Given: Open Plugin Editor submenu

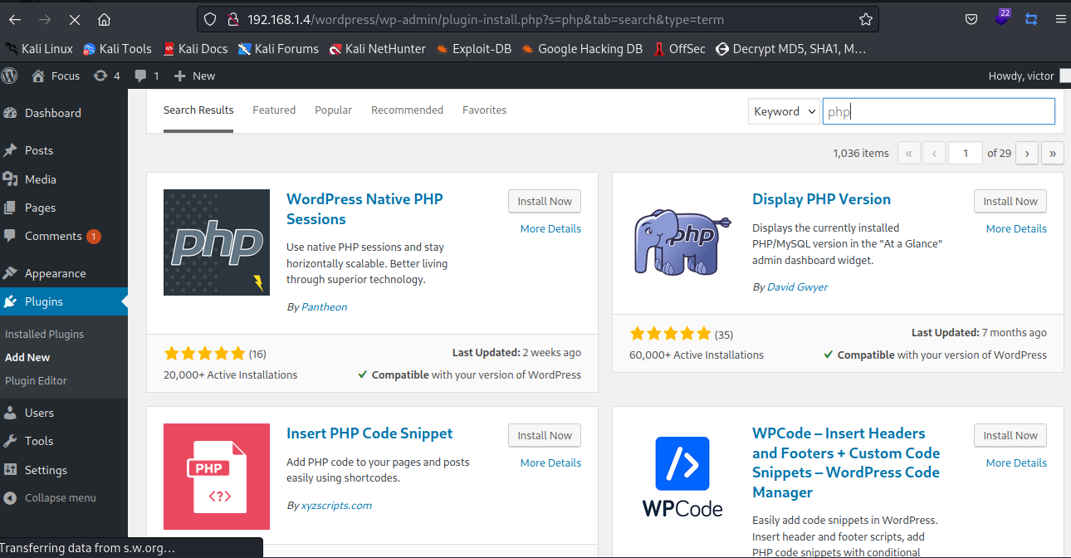Looking at the screenshot, I should pos(37,380).
